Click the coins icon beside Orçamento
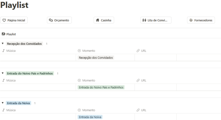 [51, 20]
